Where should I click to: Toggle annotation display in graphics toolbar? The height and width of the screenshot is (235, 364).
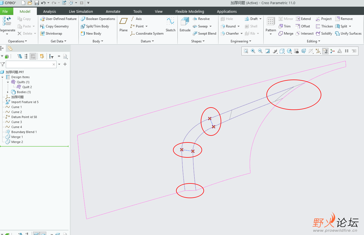tap(325, 51)
